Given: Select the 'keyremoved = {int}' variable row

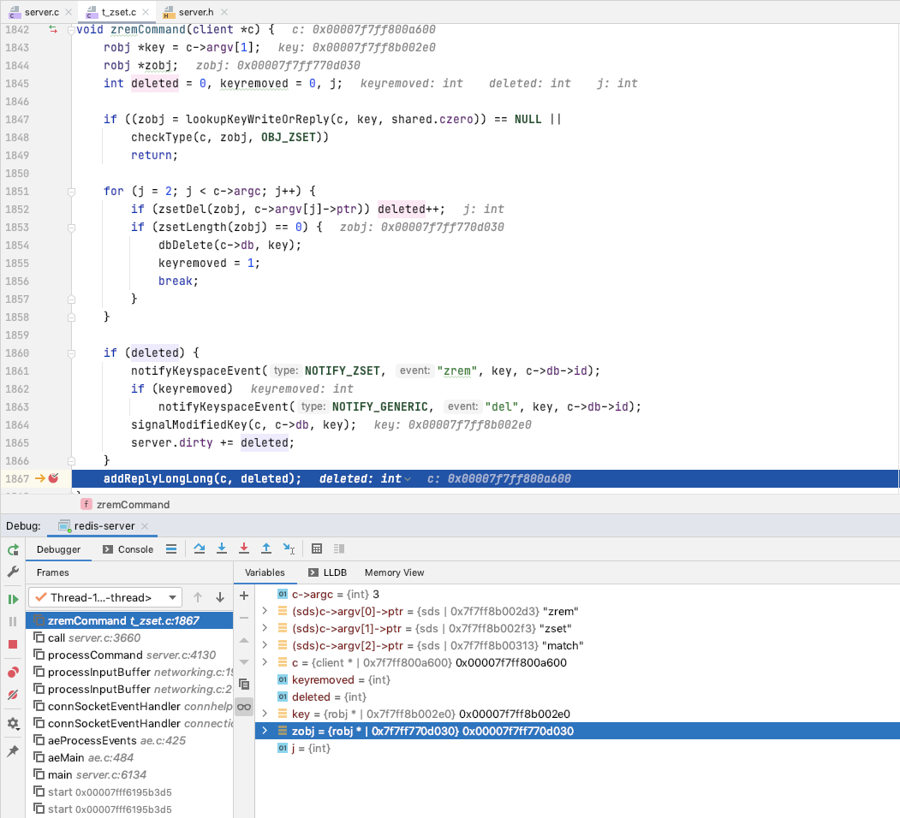Looking at the screenshot, I should (577, 679).
